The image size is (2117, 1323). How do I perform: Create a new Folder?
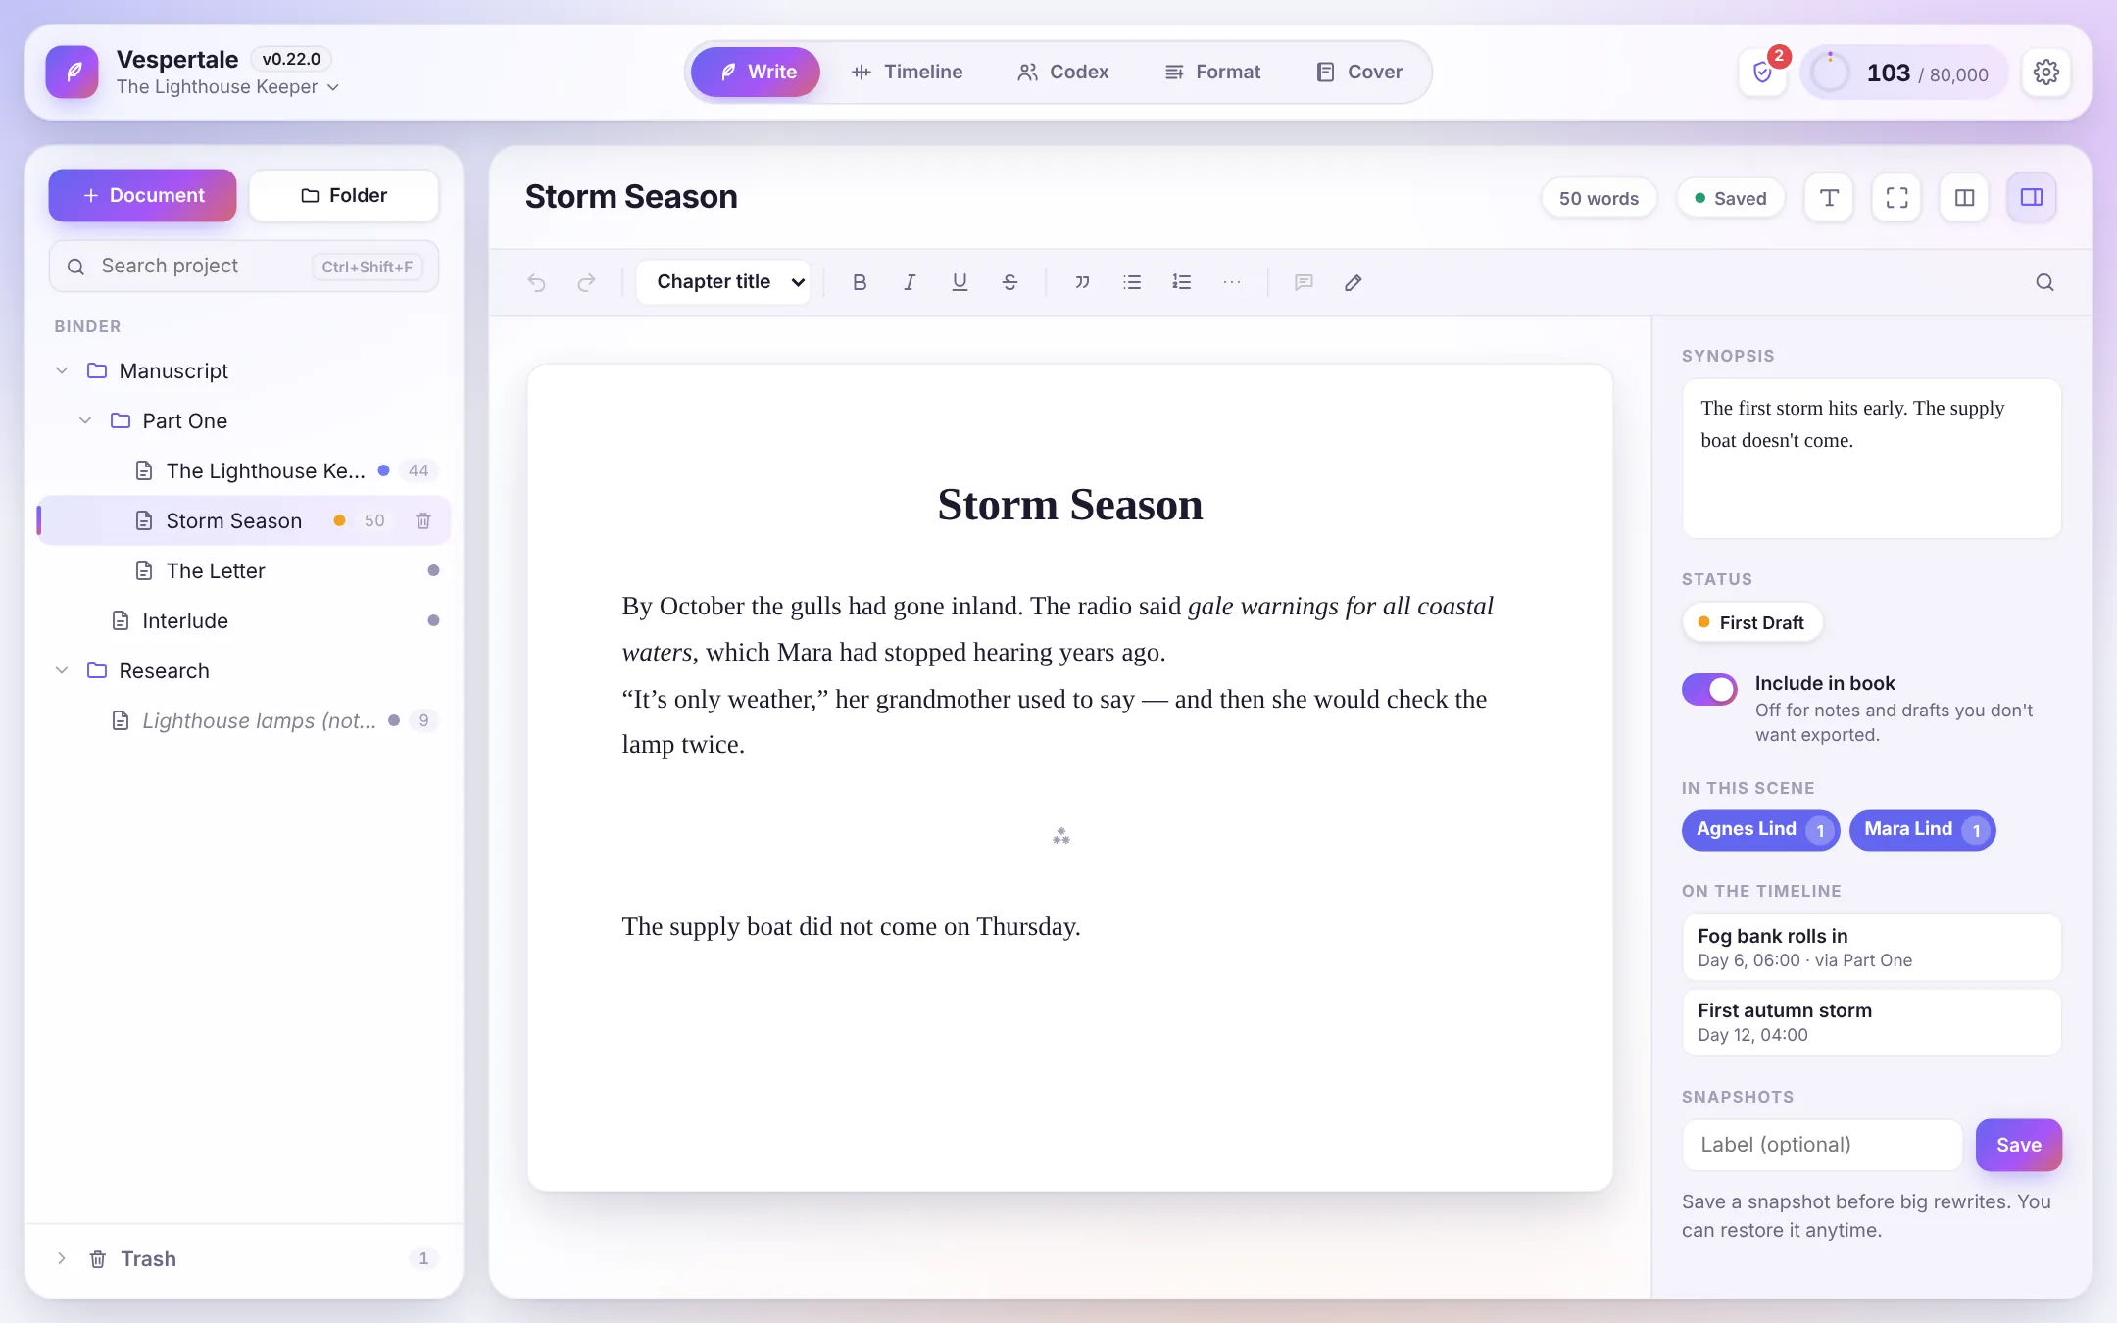click(344, 195)
